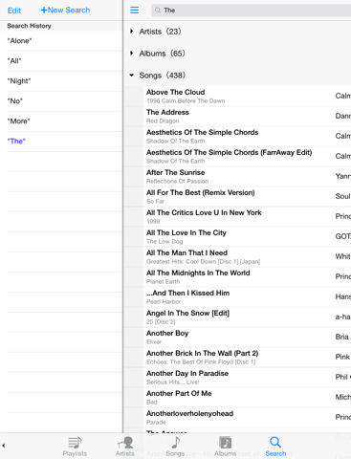Viewport: 351px width, 459px height.
Task: Select the Search tab
Action: click(x=275, y=447)
